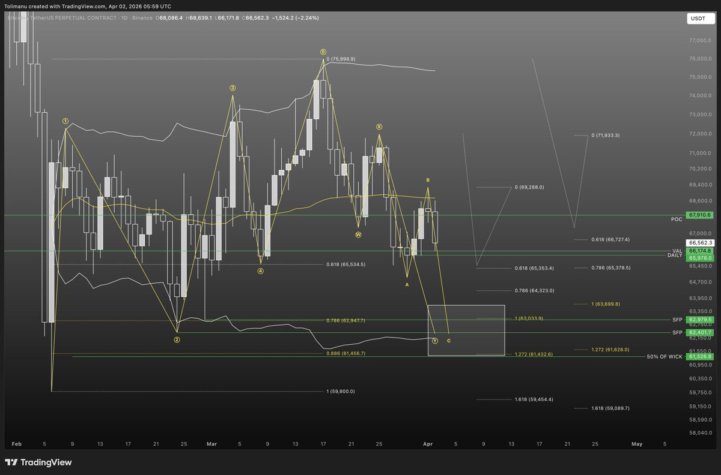Click the 64,700.0 price axis label
This screenshot has height=475, width=721.
[700, 282]
